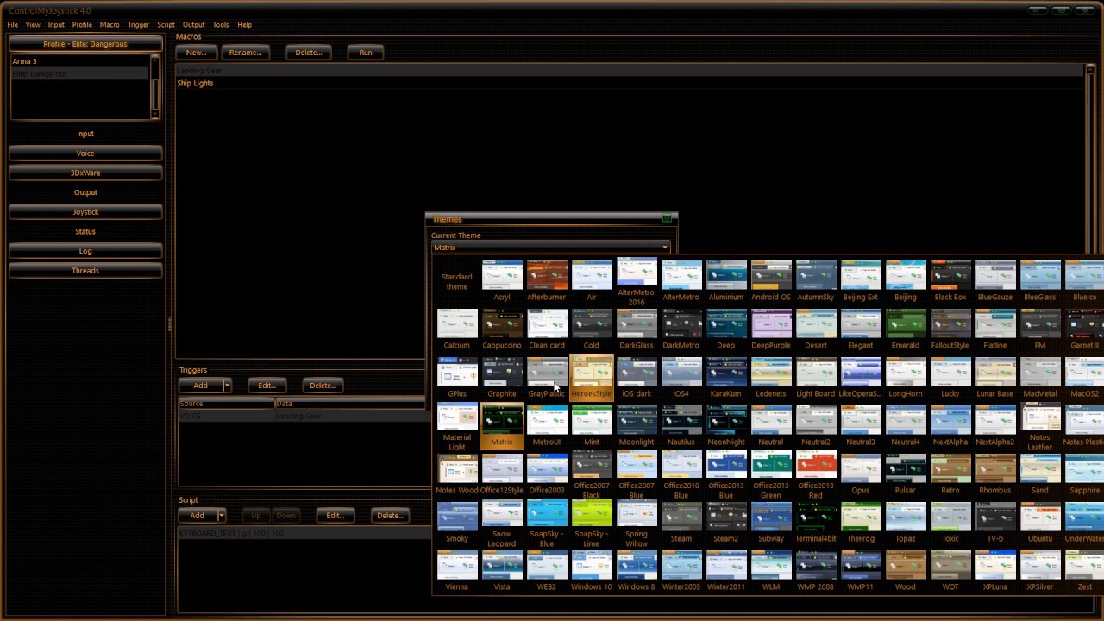Viewport: 1104px width, 621px height.
Task: Apply the Terminal4bit theme
Action: pos(816,523)
